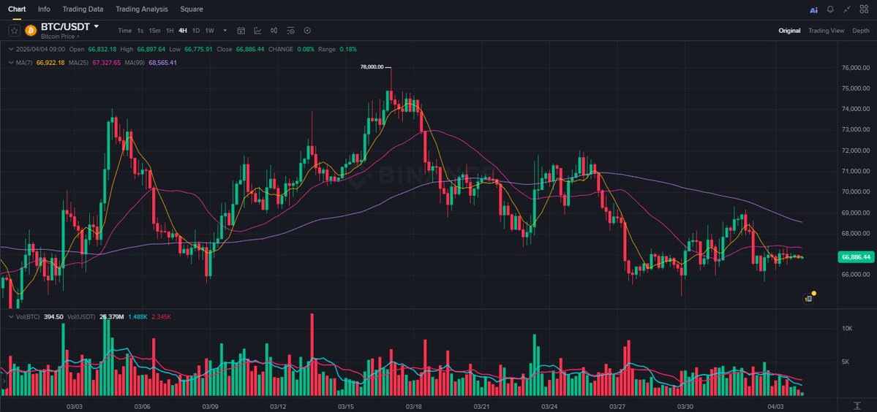This screenshot has height=412, width=877.
Task: Click the current price label 66,886.44
Action: coord(855,257)
